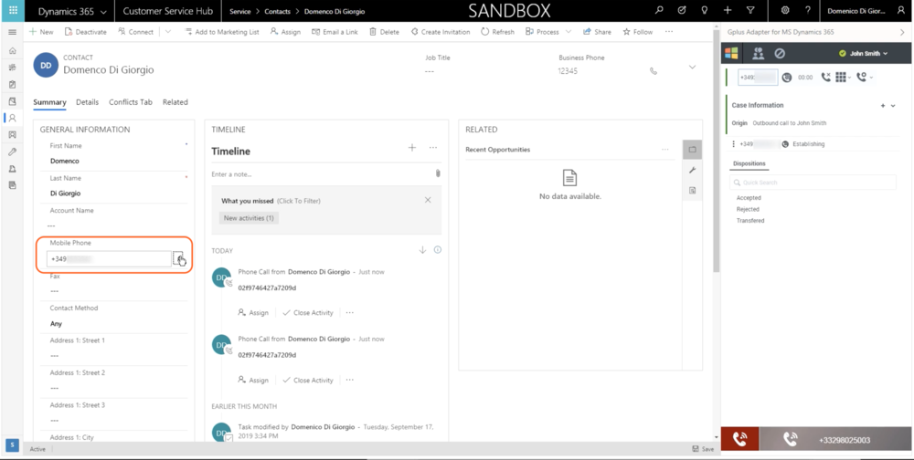Open Home icon in left sidebar

tap(12, 51)
